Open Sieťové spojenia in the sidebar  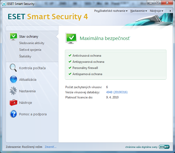[30, 50]
